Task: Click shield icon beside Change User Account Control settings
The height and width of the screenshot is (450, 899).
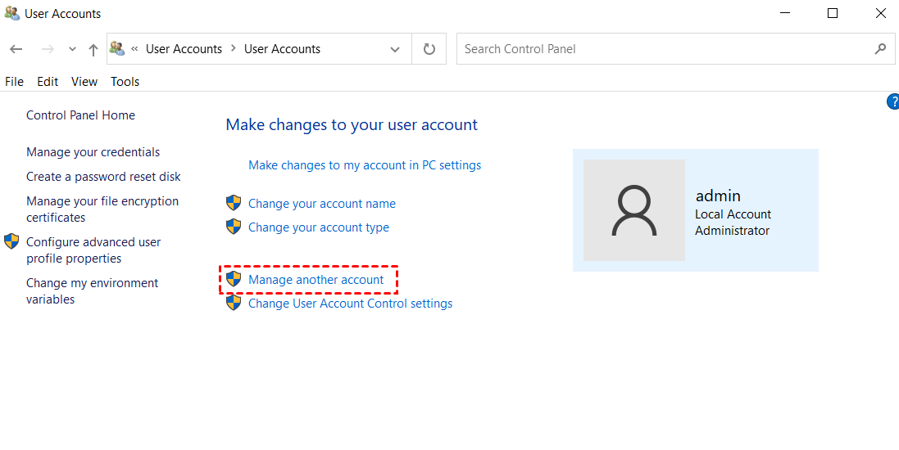Action: coord(234,304)
